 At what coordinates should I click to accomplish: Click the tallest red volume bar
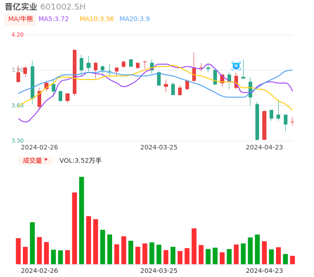click(75, 228)
